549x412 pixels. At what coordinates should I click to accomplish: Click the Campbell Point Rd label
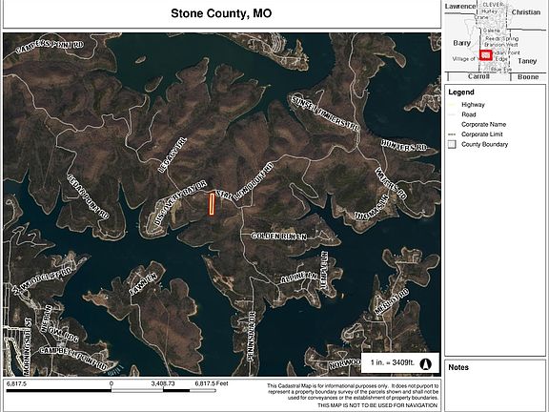73,359
